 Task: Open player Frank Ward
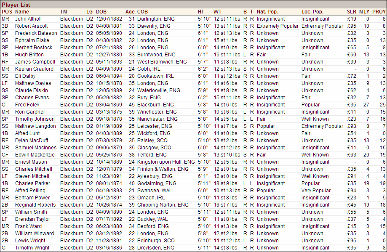coord(28,226)
